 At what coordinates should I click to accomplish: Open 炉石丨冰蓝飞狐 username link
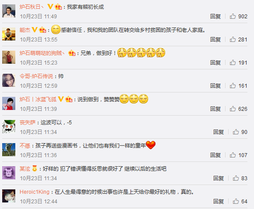click(38, 99)
